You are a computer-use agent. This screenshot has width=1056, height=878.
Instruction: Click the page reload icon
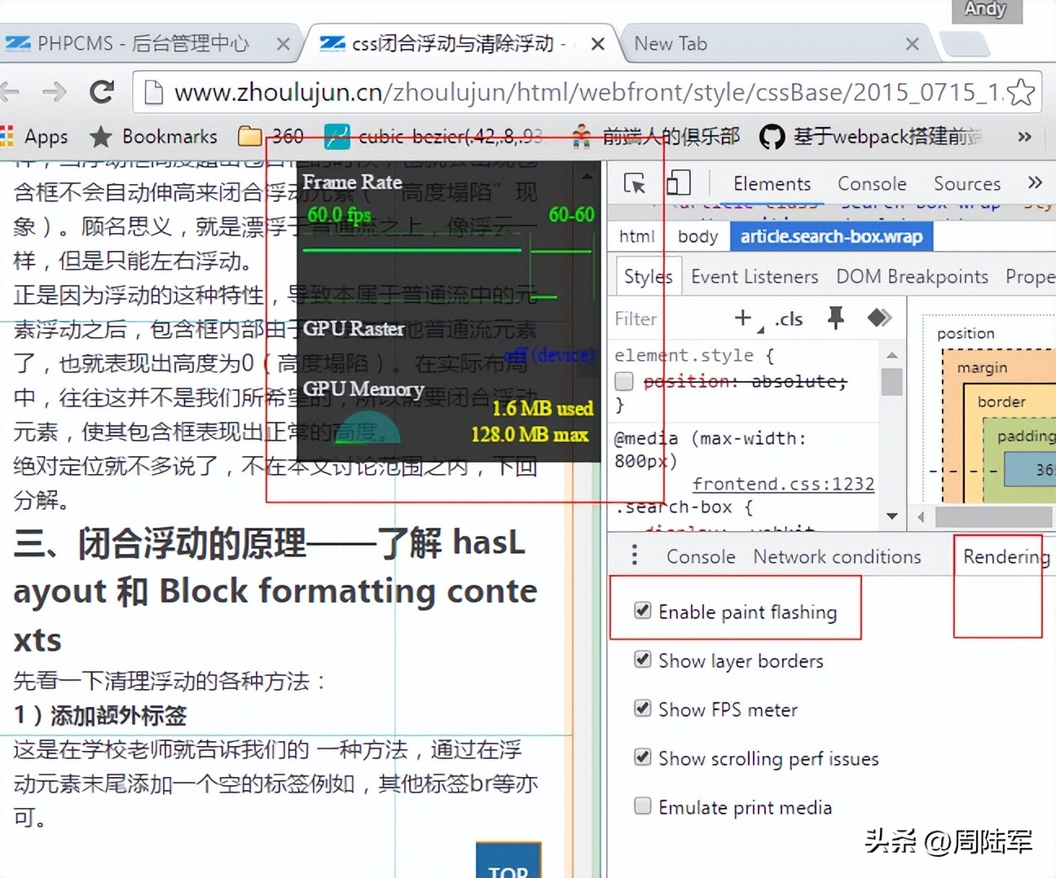point(101,92)
